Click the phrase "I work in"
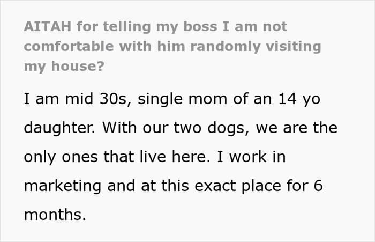 (x=251, y=157)
